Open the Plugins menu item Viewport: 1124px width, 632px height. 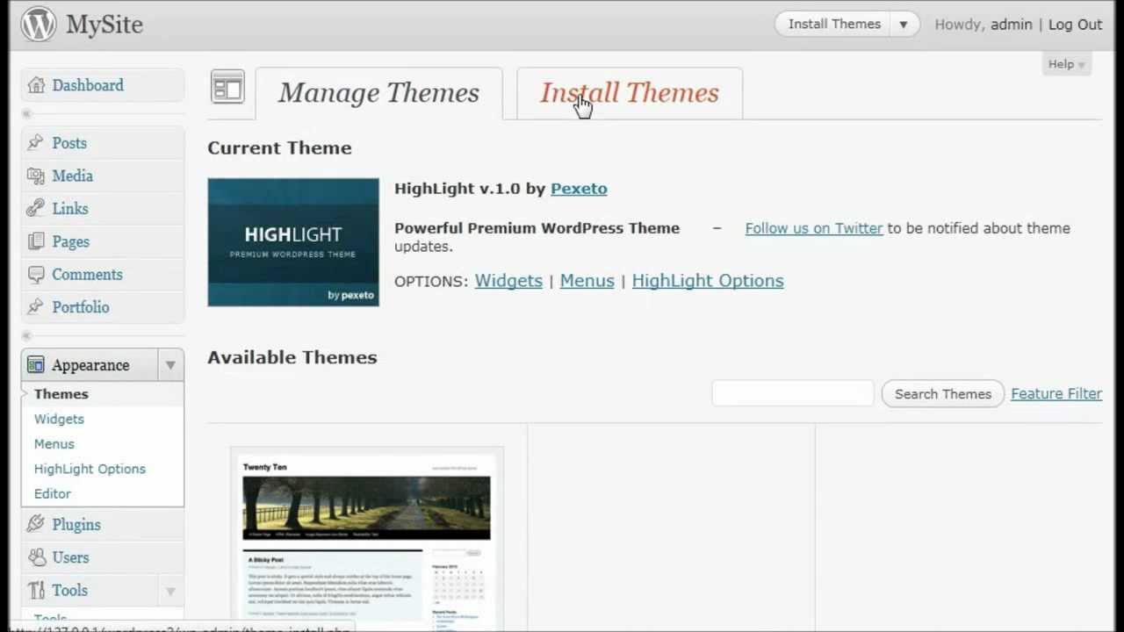click(x=76, y=525)
